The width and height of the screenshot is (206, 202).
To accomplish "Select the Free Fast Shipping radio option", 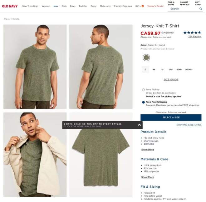I will click(144, 102).
